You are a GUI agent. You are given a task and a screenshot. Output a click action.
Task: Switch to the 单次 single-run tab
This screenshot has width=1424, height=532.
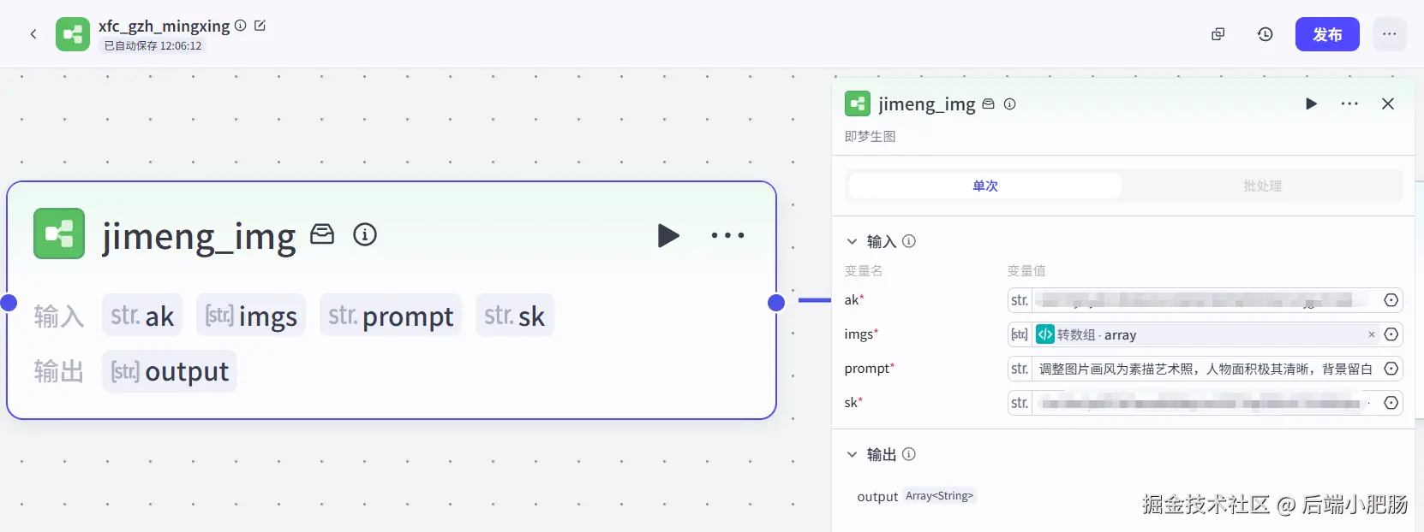tap(985, 186)
